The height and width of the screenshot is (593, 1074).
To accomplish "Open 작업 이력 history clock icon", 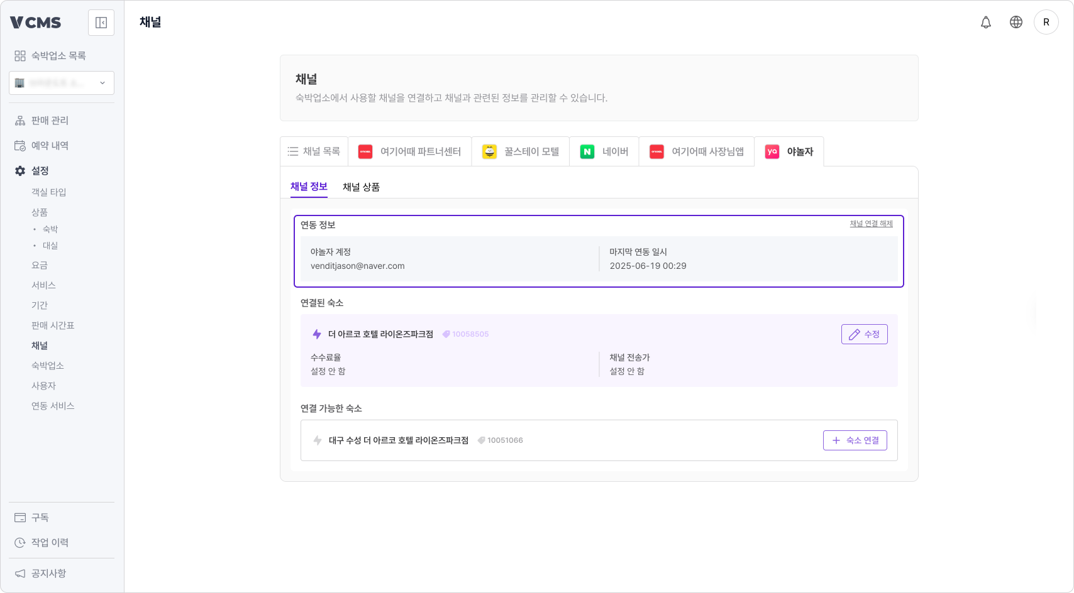I will [x=19, y=542].
